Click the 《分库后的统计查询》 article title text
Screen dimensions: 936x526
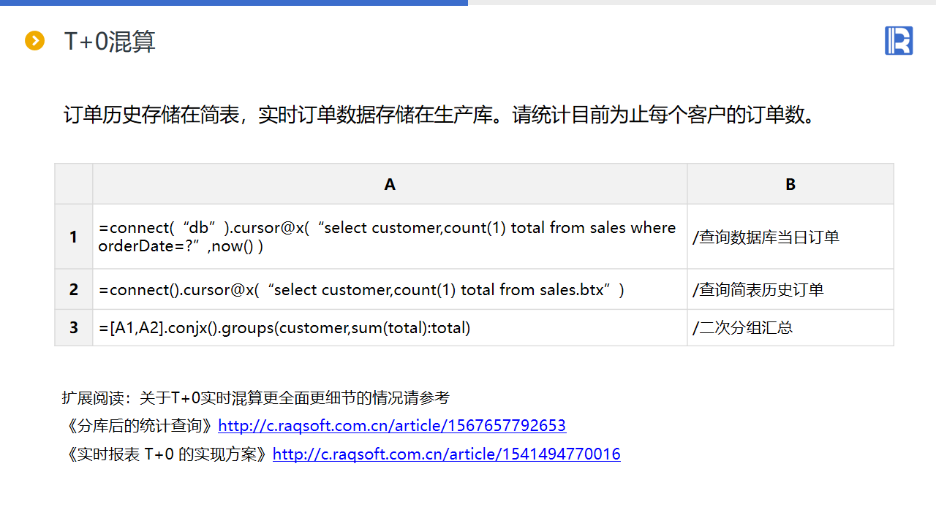[140, 426]
